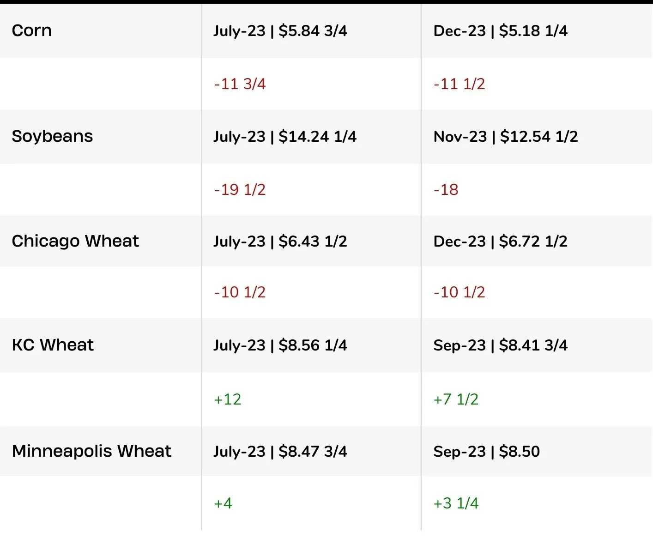Click the KC Wheat +12 change value
The width and height of the screenshot is (653, 544).
click(228, 399)
